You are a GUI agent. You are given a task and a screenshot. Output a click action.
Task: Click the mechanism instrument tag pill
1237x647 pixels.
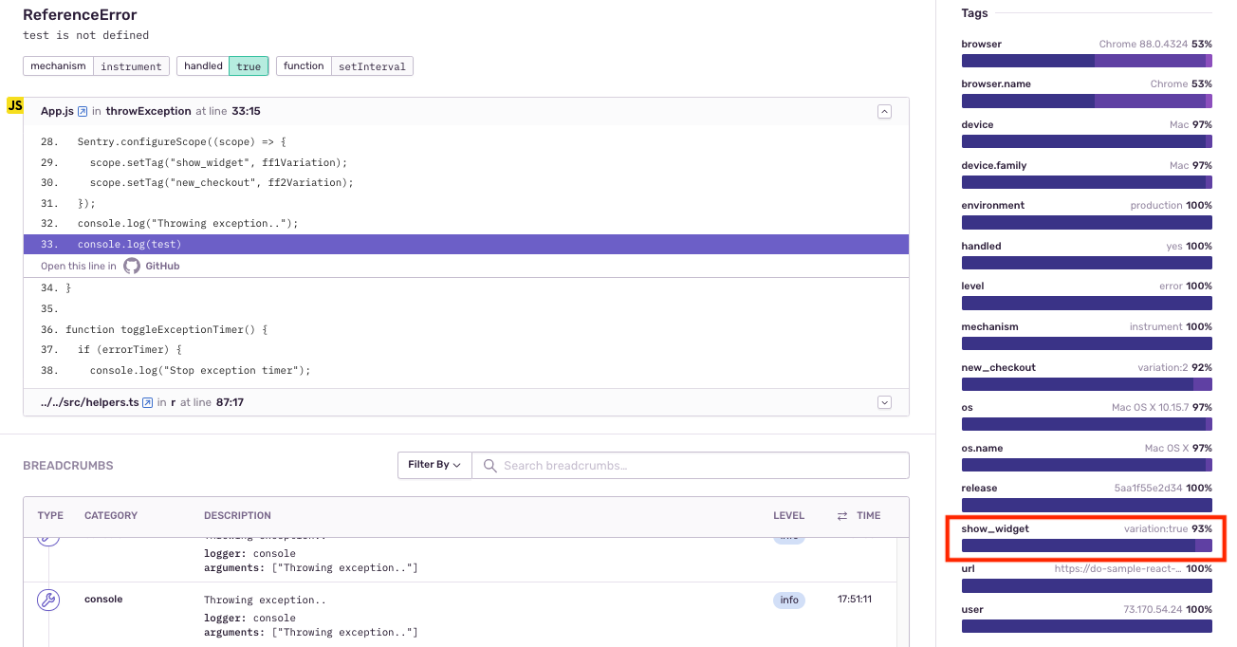click(x=96, y=66)
